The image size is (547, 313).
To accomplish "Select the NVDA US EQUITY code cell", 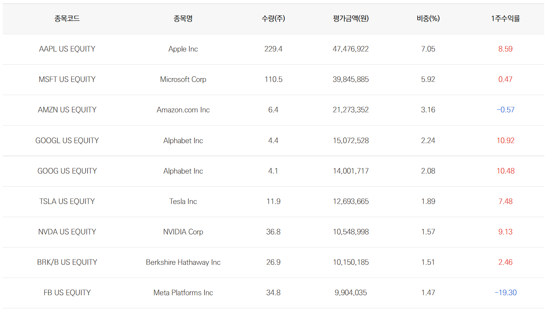I will point(67,232).
